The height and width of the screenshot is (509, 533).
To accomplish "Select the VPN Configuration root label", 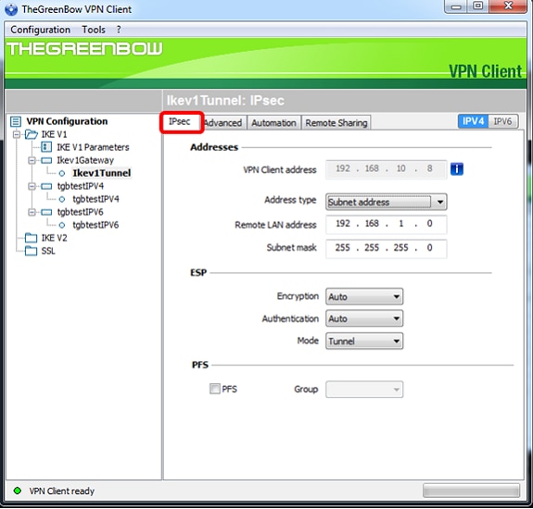I will pos(67,121).
